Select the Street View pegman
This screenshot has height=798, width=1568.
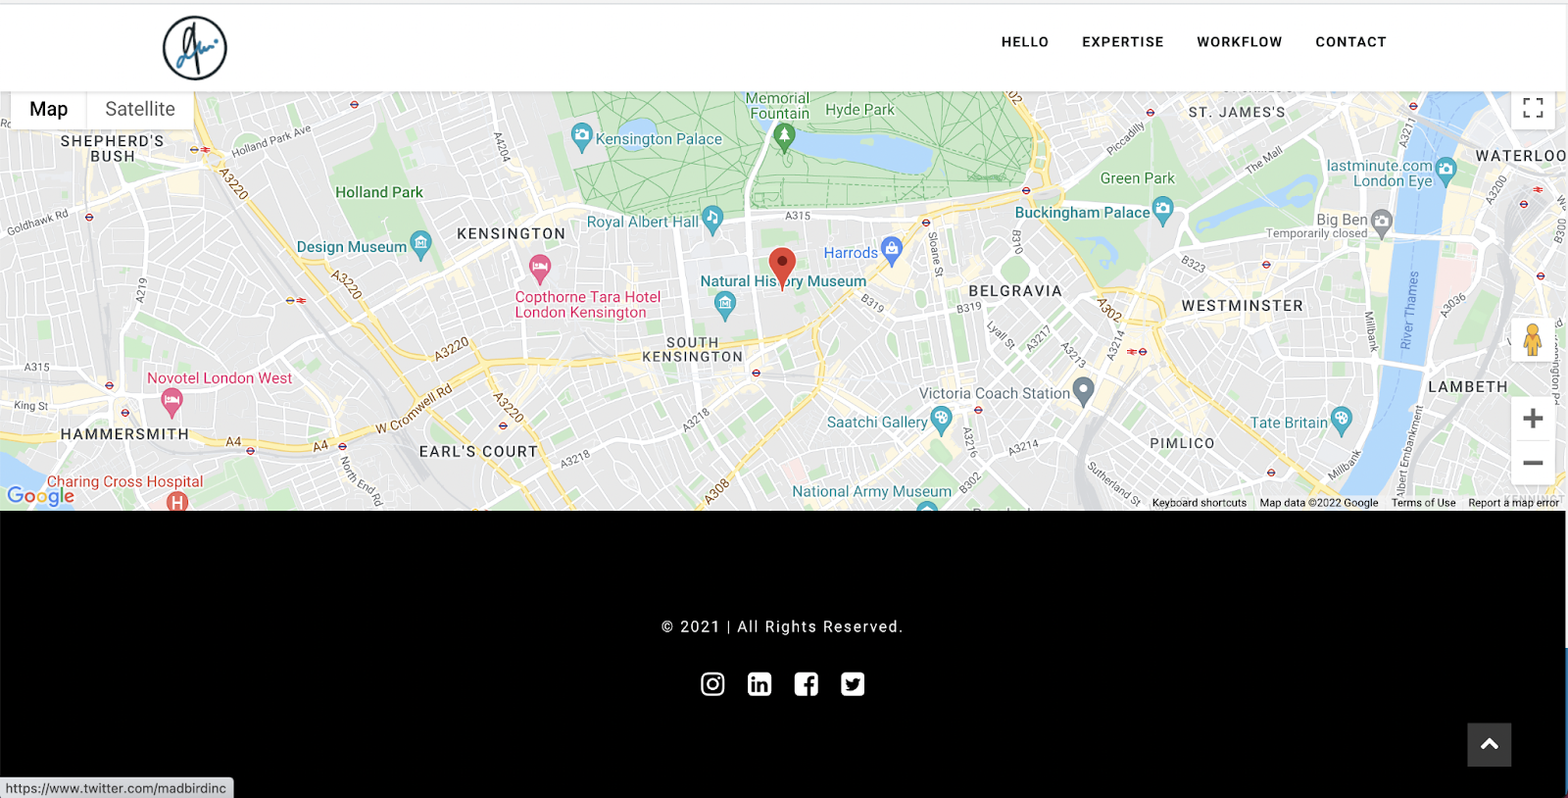tap(1533, 340)
